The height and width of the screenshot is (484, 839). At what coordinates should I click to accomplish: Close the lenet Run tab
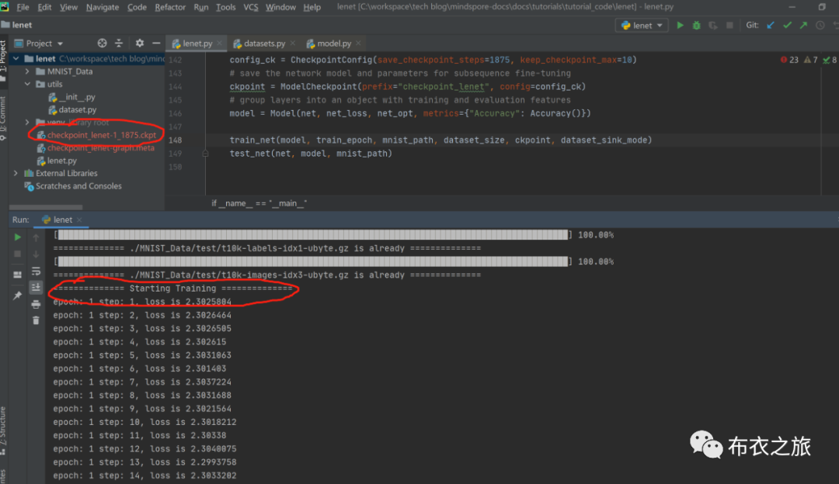(79, 220)
